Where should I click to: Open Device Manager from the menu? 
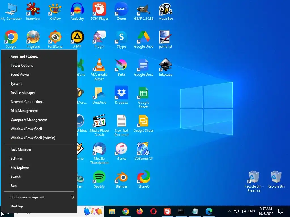tap(39, 93)
